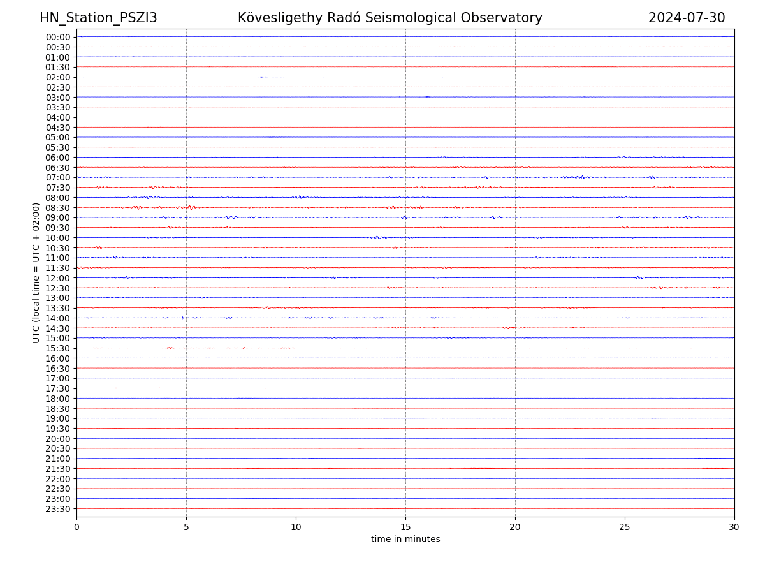Select the 08:30 row label
Viewport: 765px width, 574px height.
[x=58, y=208]
